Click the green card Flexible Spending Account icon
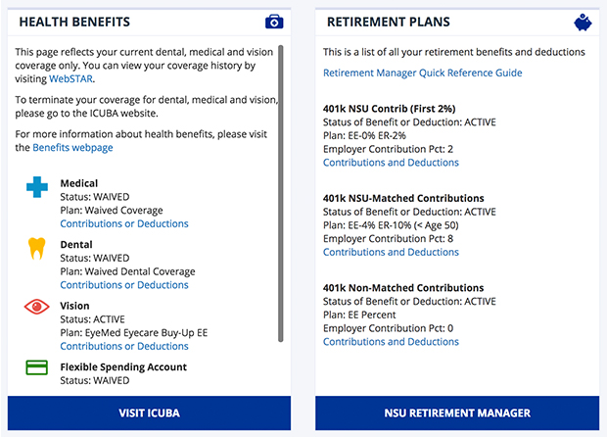 click(37, 367)
